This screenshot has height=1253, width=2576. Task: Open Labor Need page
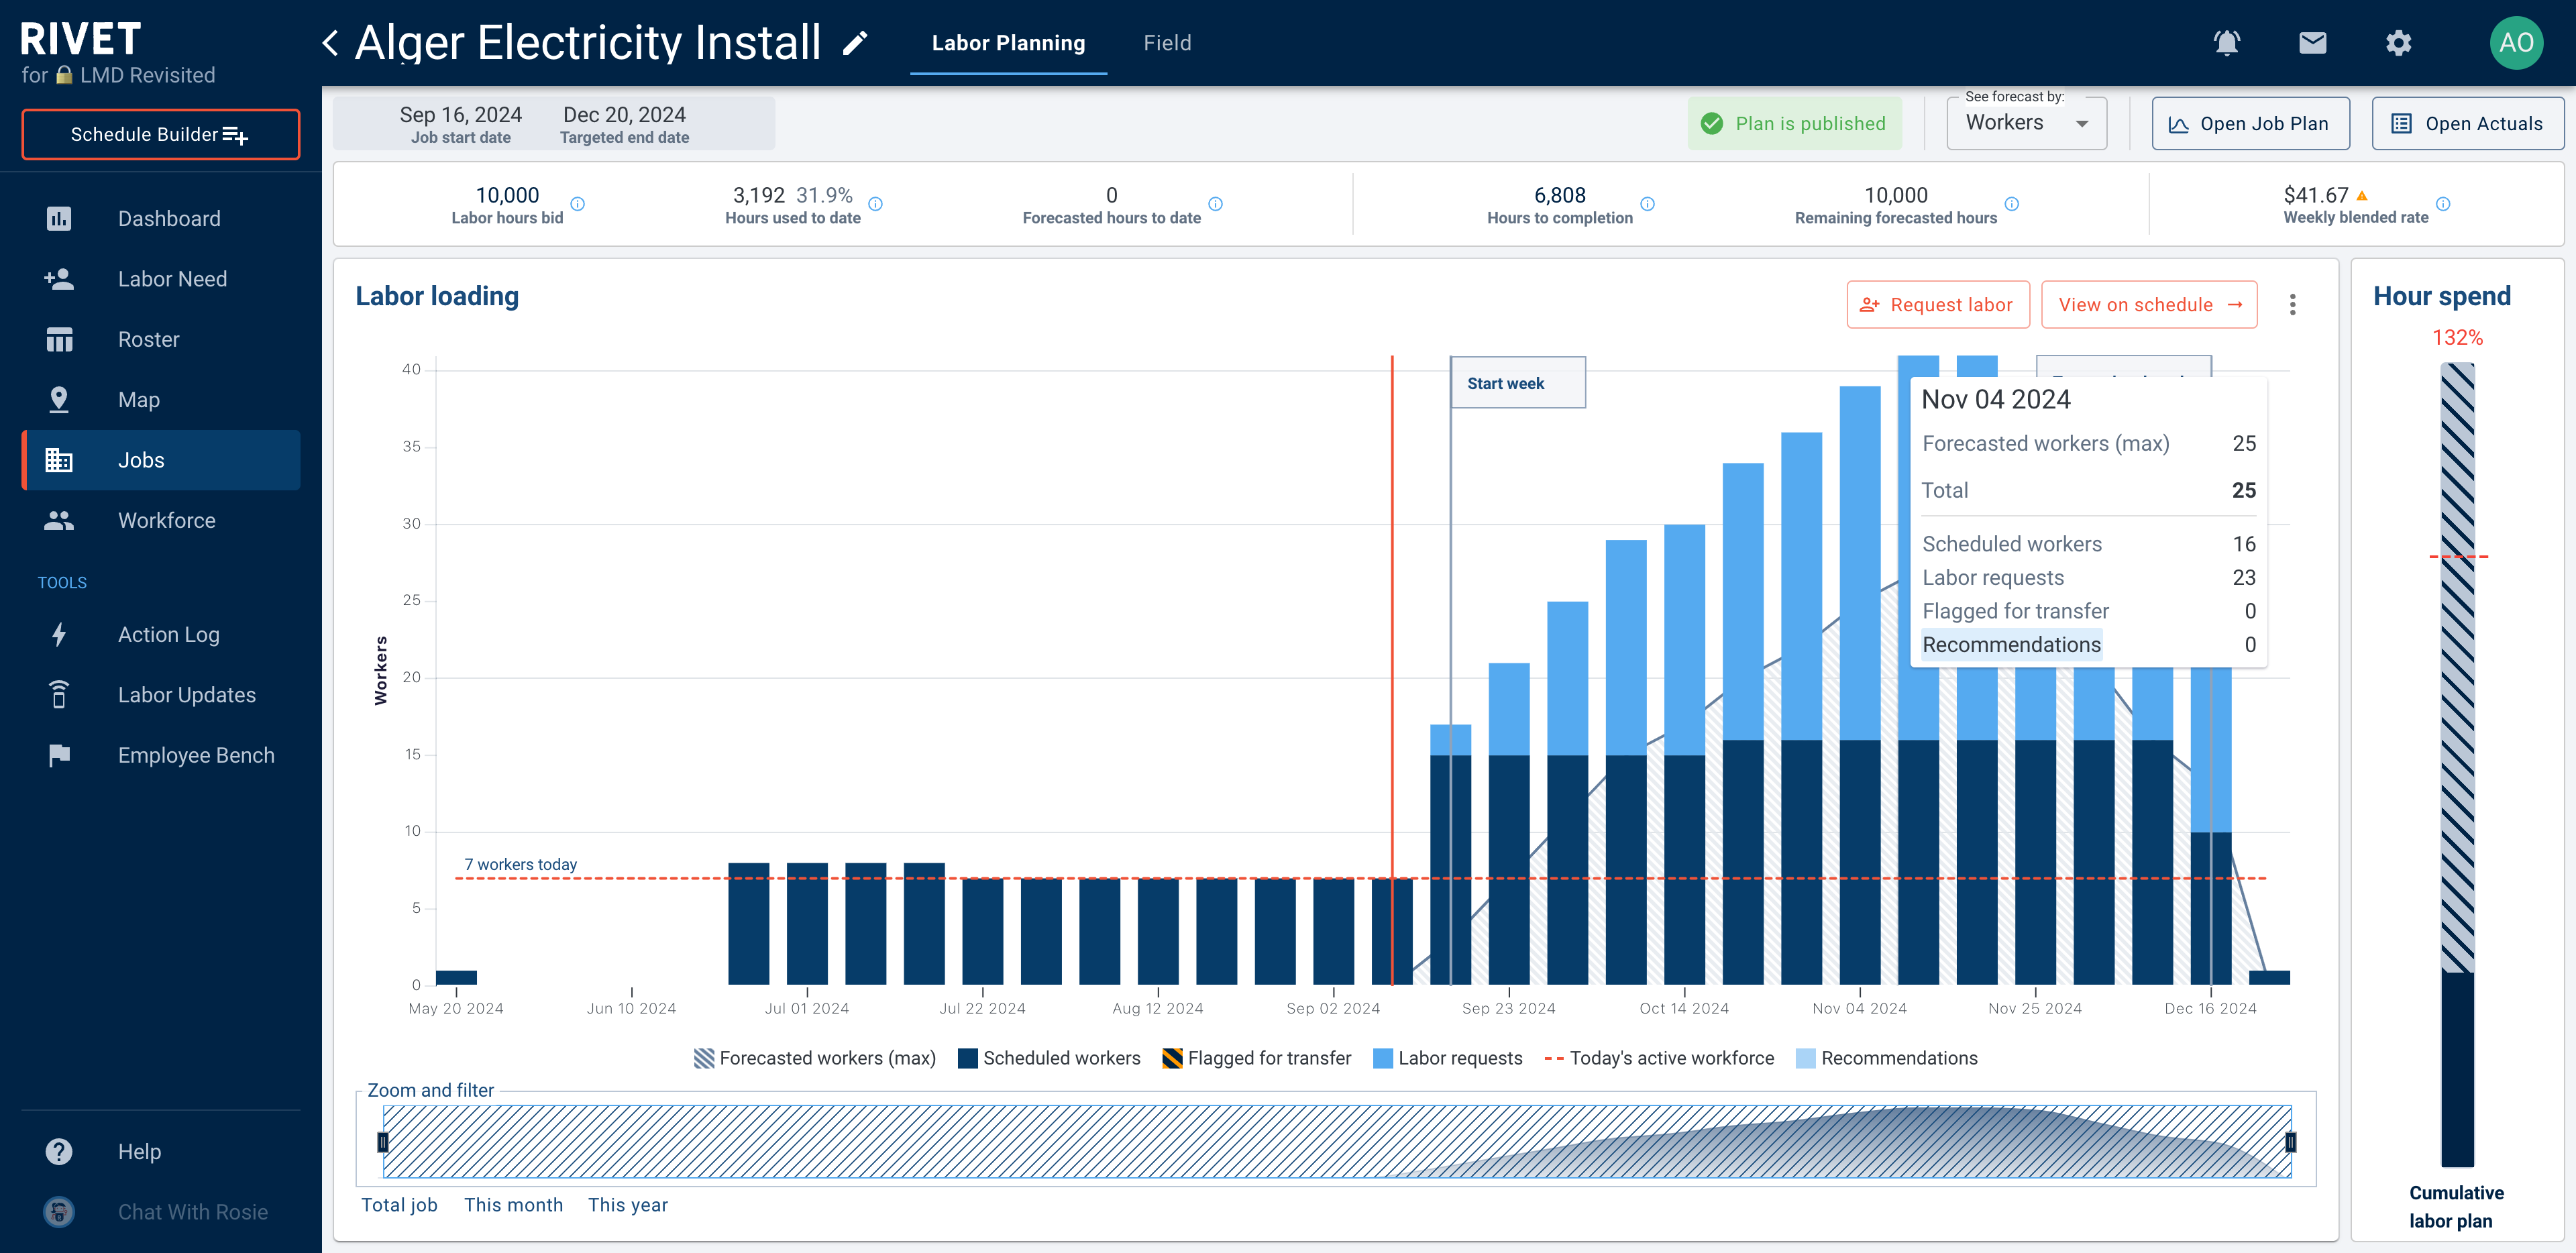(x=161, y=279)
